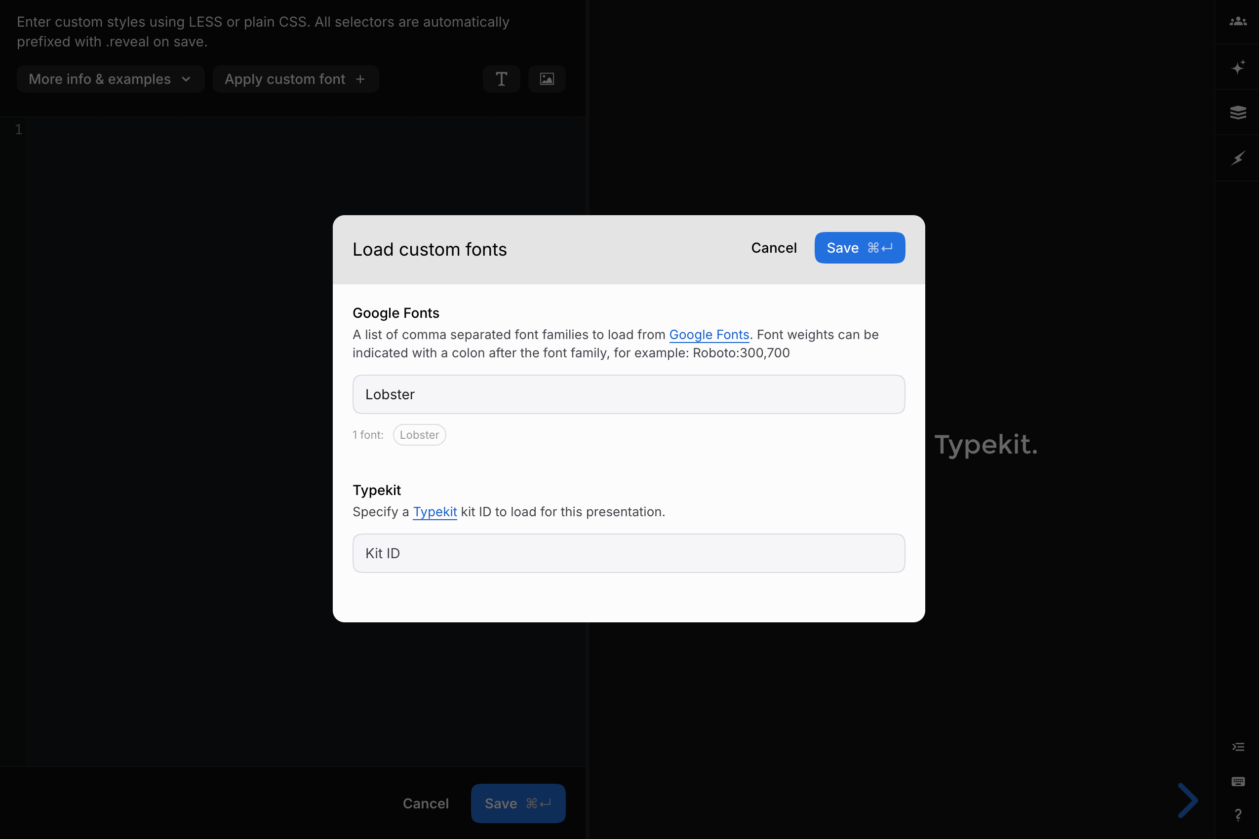Click the text T icon in the CSS editor

[x=501, y=79]
